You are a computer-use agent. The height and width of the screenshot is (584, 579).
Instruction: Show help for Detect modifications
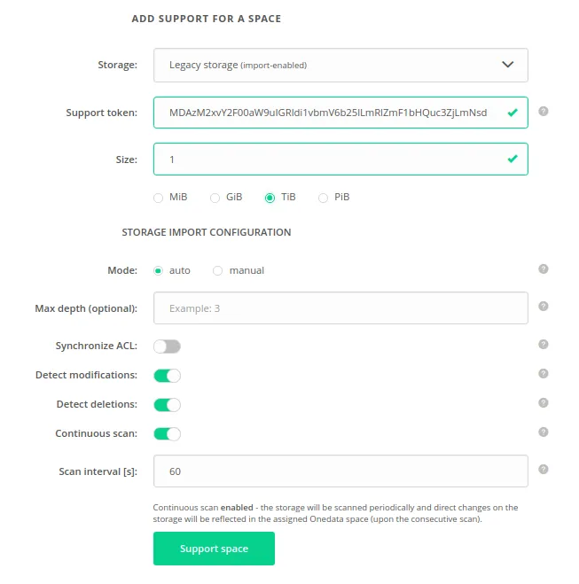pyautogui.click(x=544, y=374)
